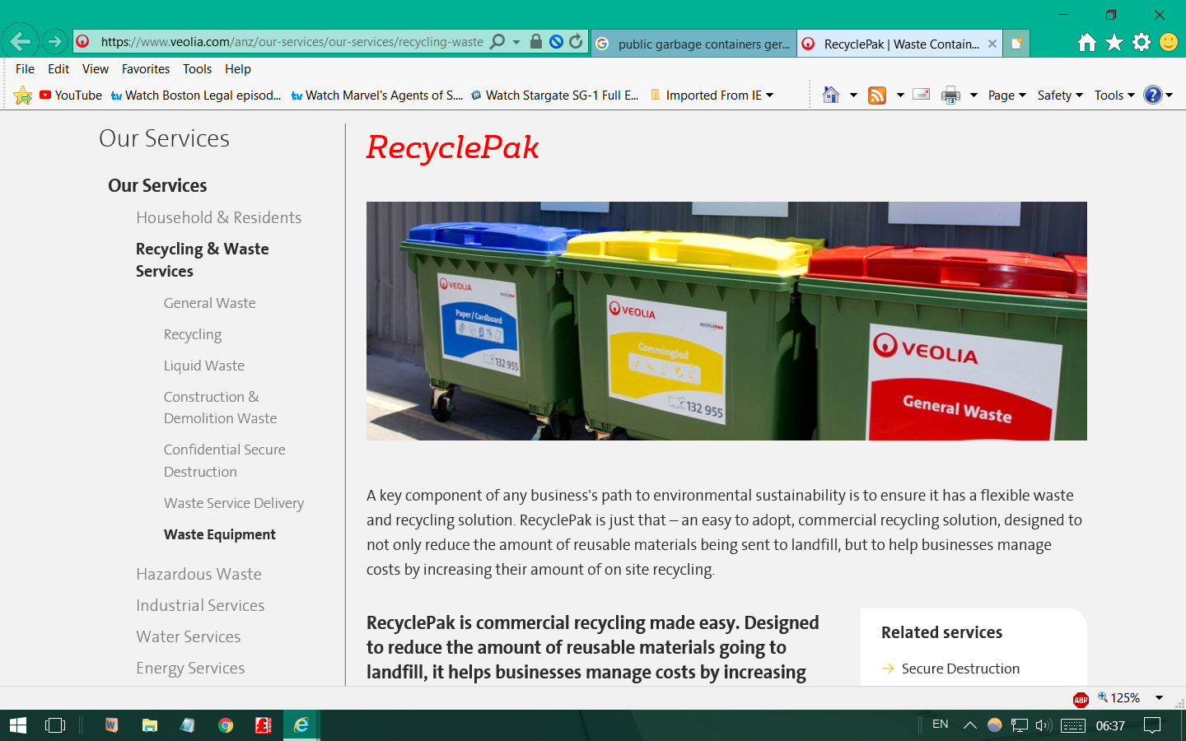Open the address bar autocomplete dropdown arrow
The image size is (1186, 741).
[516, 42]
